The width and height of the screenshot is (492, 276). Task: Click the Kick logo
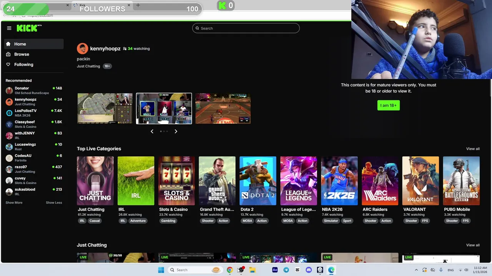click(x=29, y=28)
